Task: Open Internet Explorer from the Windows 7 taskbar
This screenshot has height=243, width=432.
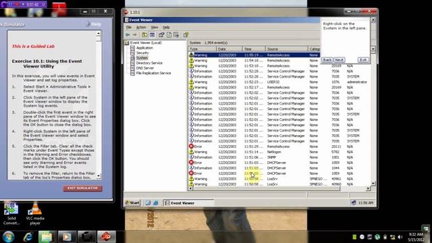Action: (x=28, y=237)
